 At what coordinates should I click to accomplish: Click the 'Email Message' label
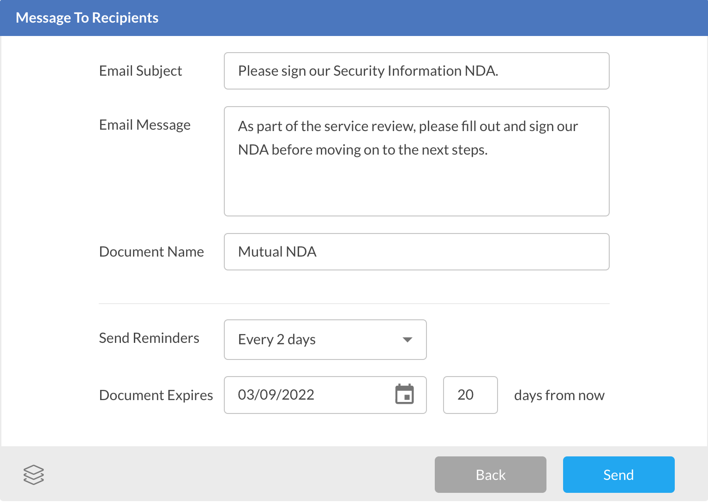144,125
